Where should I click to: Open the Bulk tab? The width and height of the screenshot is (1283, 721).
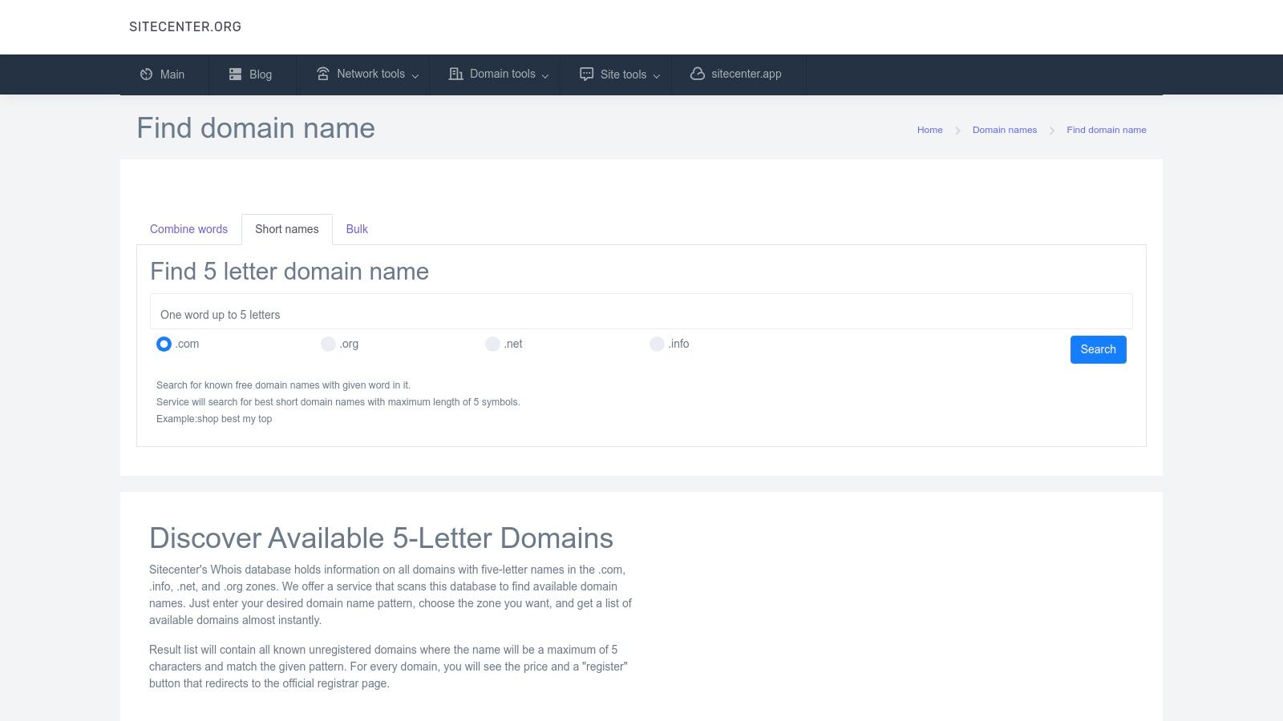pyautogui.click(x=356, y=229)
